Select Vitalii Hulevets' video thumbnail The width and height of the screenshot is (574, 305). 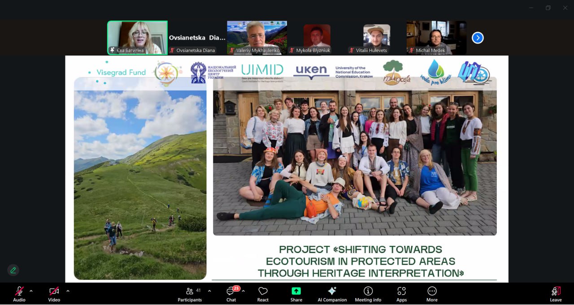click(x=376, y=38)
